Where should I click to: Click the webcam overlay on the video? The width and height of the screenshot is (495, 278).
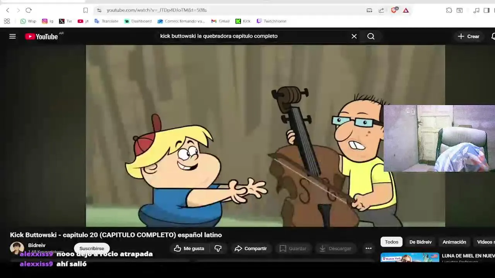coord(439,138)
